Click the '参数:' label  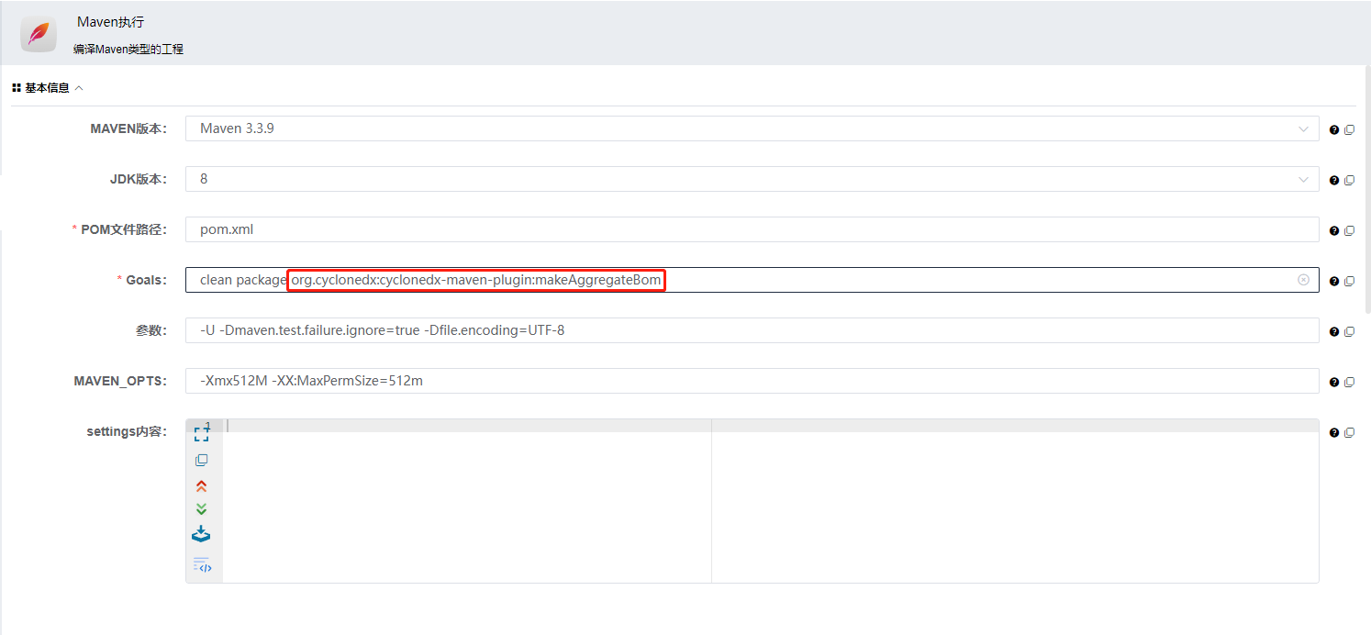click(x=151, y=330)
